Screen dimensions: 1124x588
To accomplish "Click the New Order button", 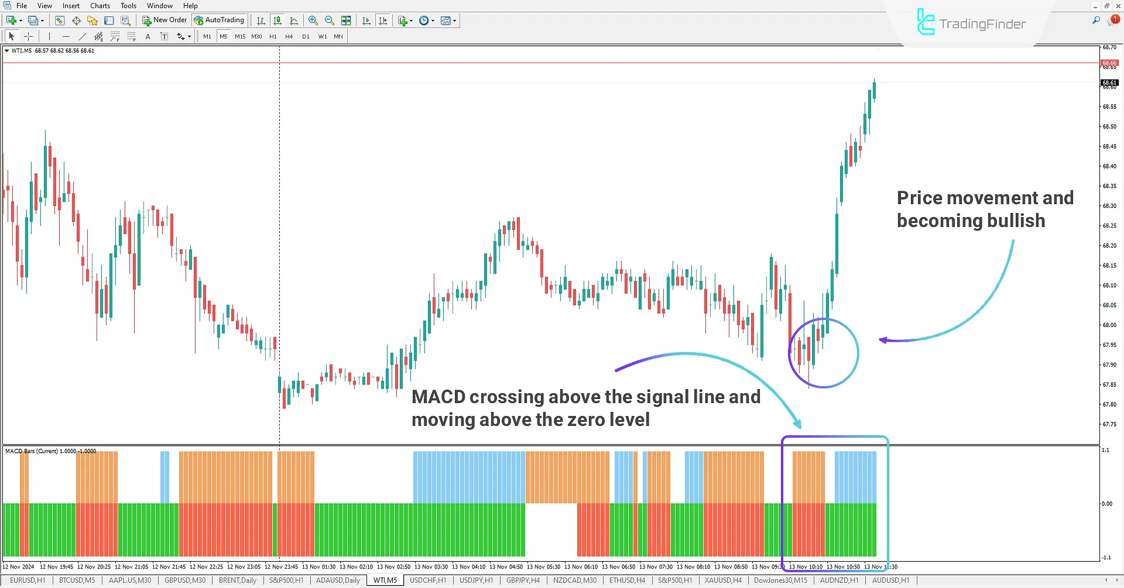I will [165, 20].
